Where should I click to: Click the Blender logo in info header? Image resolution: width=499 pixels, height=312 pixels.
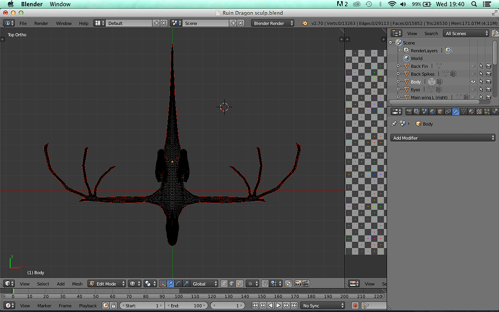click(x=305, y=23)
